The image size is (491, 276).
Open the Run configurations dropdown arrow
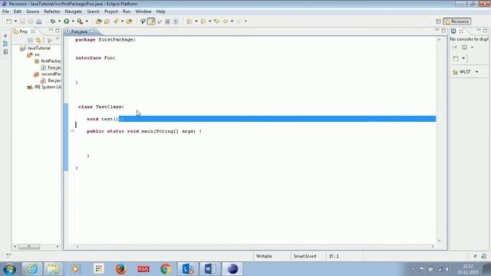[x=73, y=21]
